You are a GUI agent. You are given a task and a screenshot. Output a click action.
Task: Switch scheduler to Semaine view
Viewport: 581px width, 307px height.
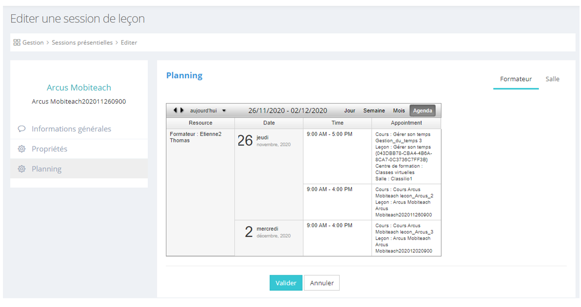[x=374, y=111]
